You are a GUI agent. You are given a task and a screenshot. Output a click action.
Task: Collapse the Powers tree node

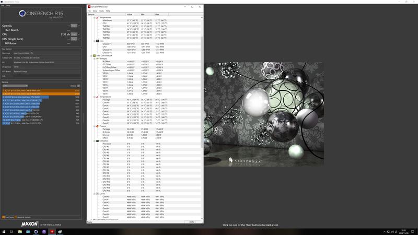[x=95, y=126]
